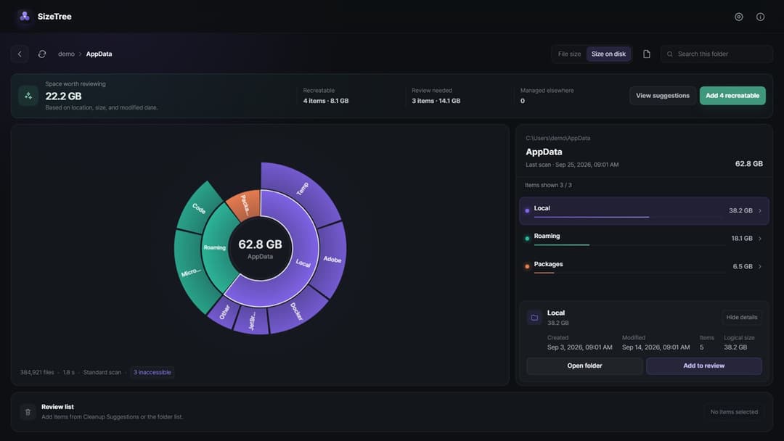Click the AppData breadcrumb item
The image size is (784, 441).
point(99,54)
